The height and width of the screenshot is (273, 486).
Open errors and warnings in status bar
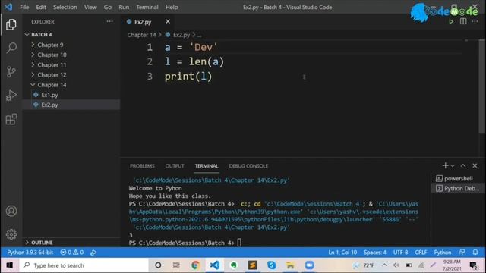(x=72, y=253)
